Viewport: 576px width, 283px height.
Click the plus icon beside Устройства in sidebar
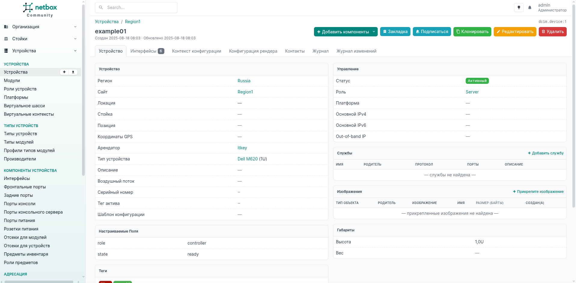coord(64,72)
